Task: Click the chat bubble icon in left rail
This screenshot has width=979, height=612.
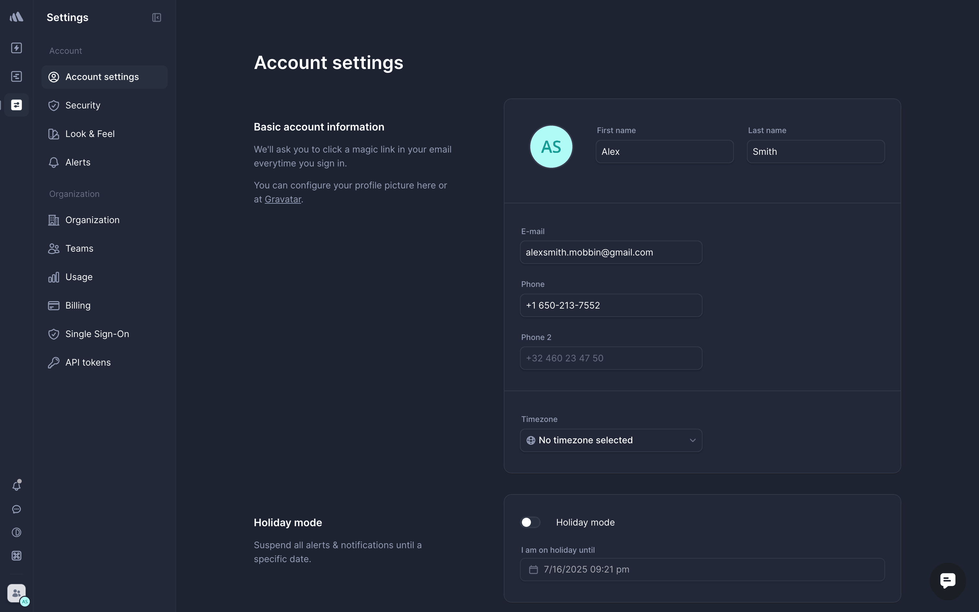Action: click(x=17, y=509)
